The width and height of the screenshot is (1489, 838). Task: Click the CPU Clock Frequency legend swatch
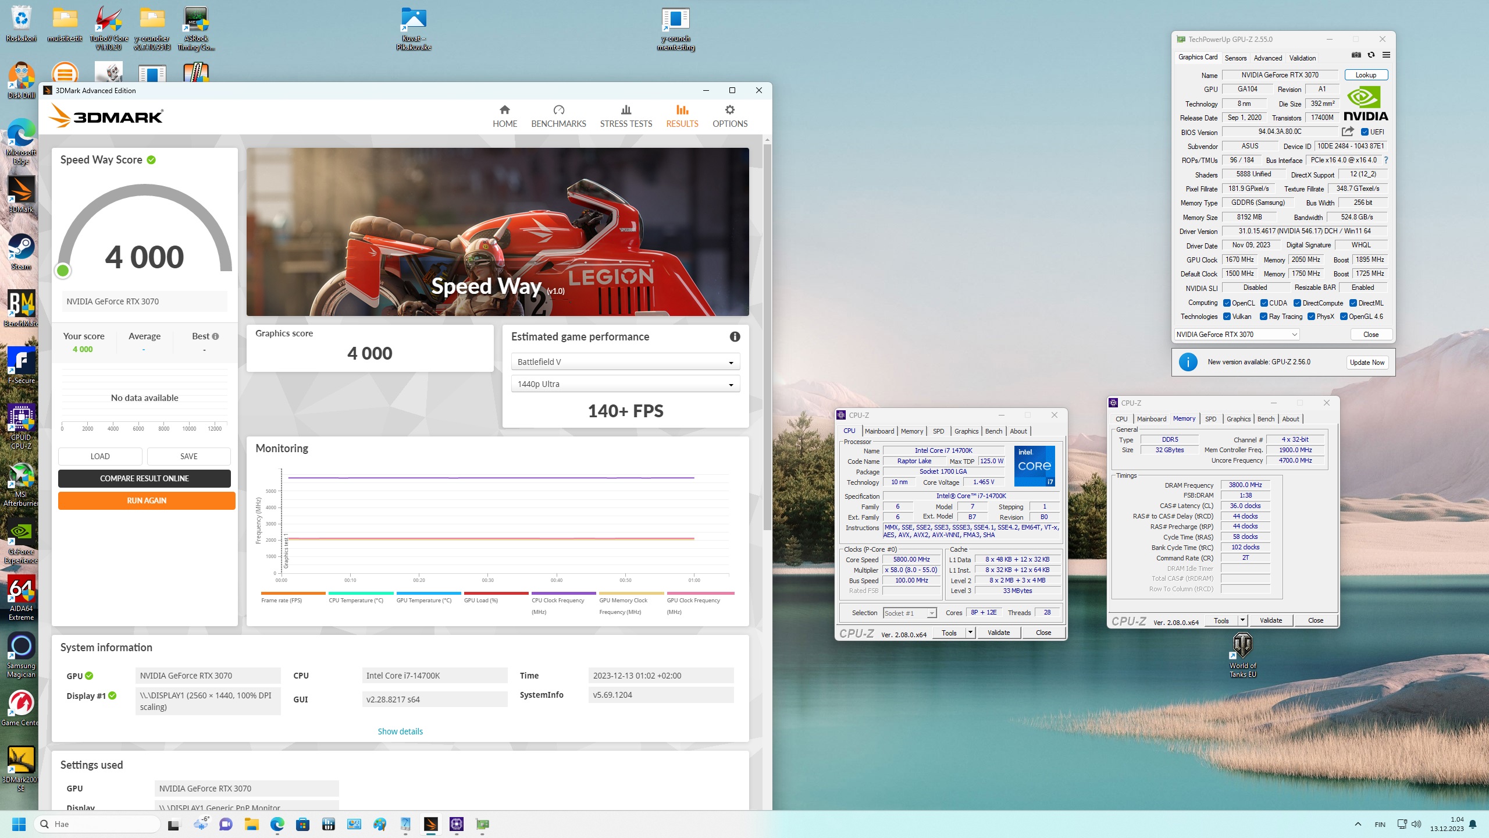[564, 594]
